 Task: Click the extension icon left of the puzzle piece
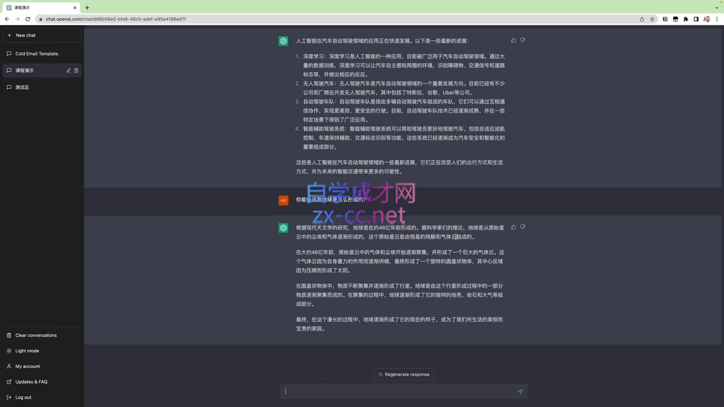pyautogui.click(x=675, y=19)
